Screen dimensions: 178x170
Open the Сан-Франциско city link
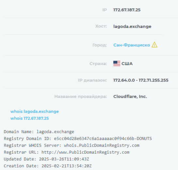[x=132, y=45]
